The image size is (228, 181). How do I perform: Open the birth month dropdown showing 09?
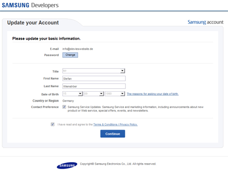(x=93, y=94)
